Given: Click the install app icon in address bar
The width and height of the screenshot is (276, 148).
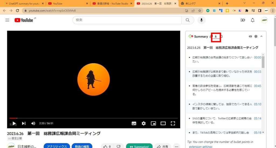Looking at the screenshot, I should click(187, 11).
